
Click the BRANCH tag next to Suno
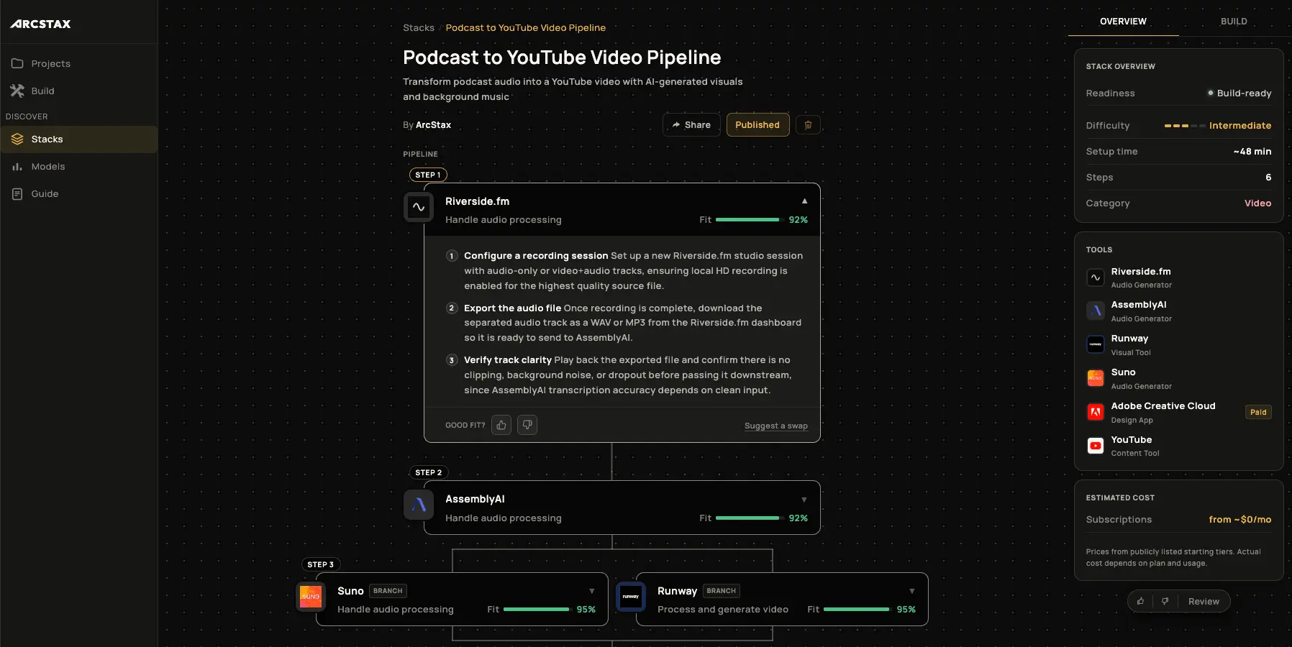point(388,591)
